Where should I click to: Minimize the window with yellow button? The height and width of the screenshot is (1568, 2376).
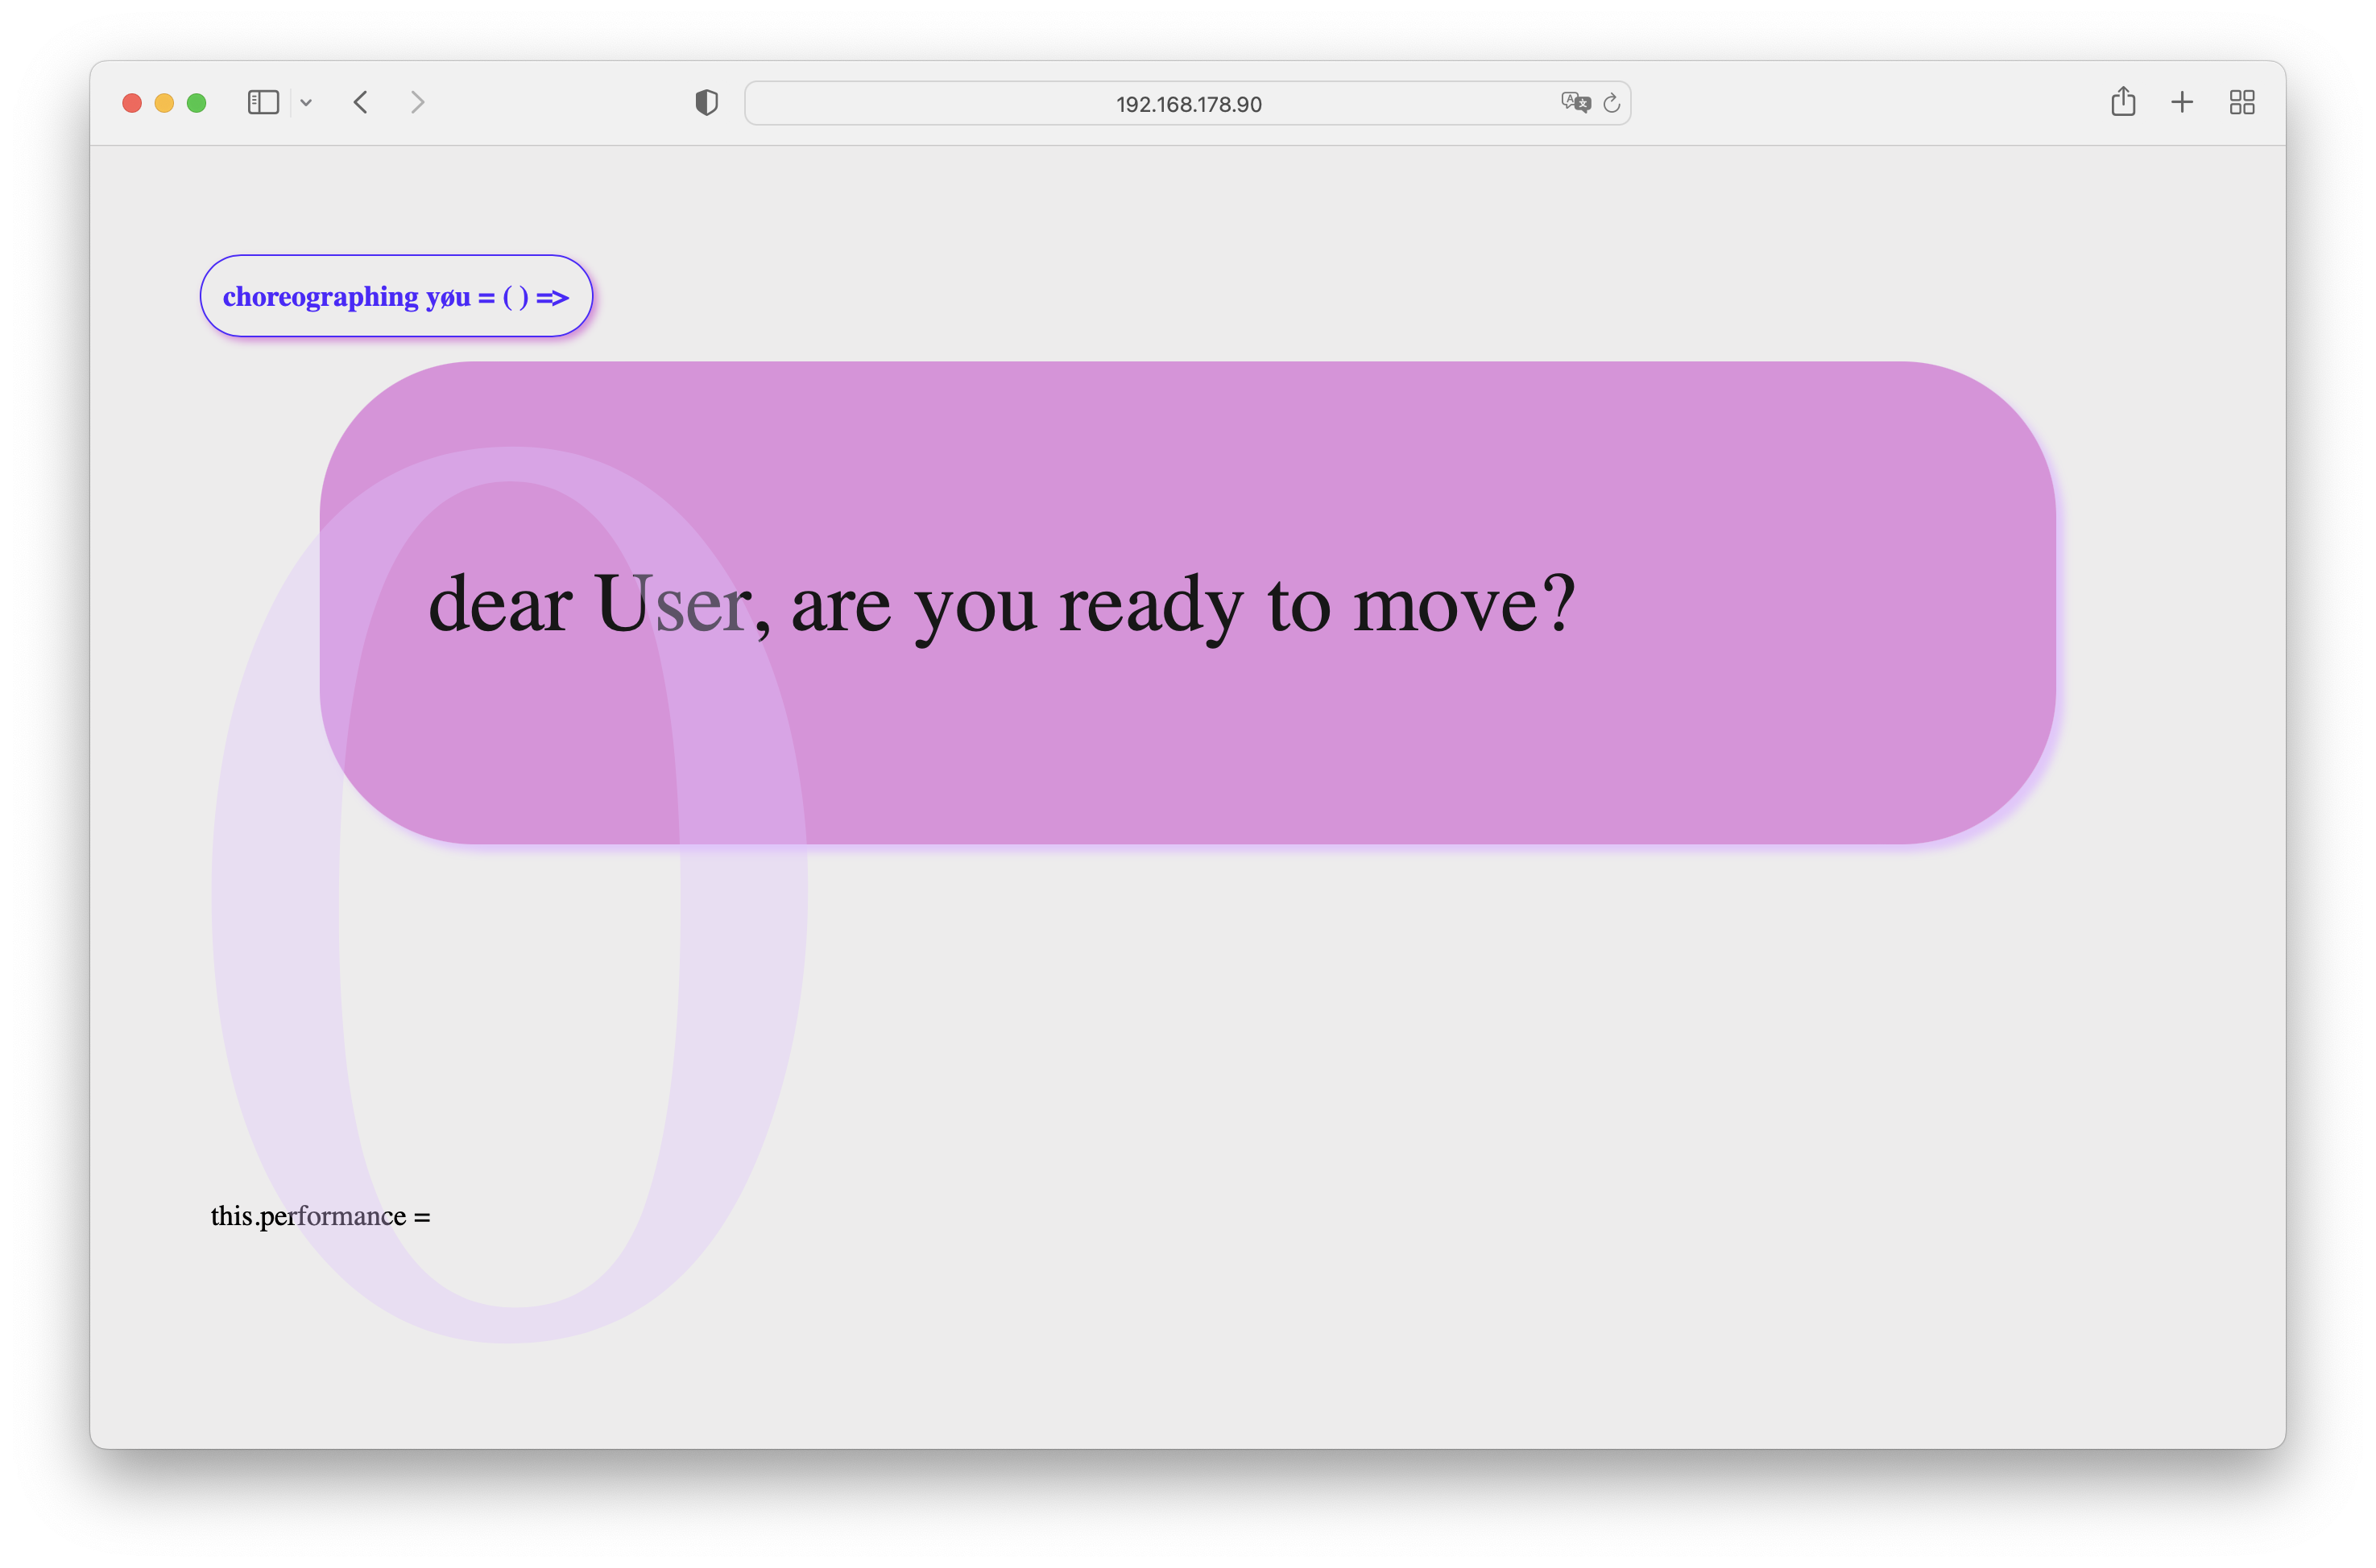[x=164, y=103]
